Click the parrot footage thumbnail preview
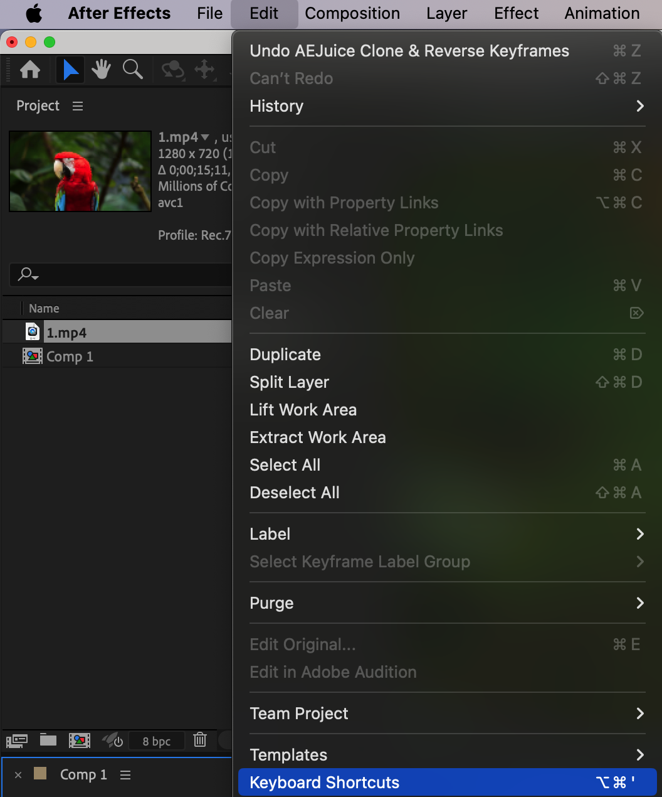The image size is (662, 797). point(80,171)
